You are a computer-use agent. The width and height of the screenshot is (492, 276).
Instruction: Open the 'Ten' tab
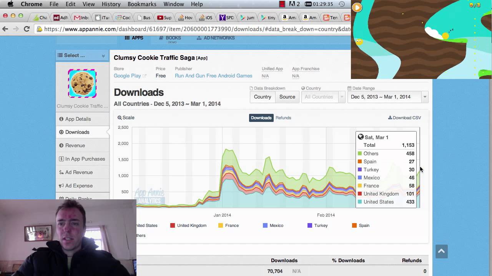331,17
